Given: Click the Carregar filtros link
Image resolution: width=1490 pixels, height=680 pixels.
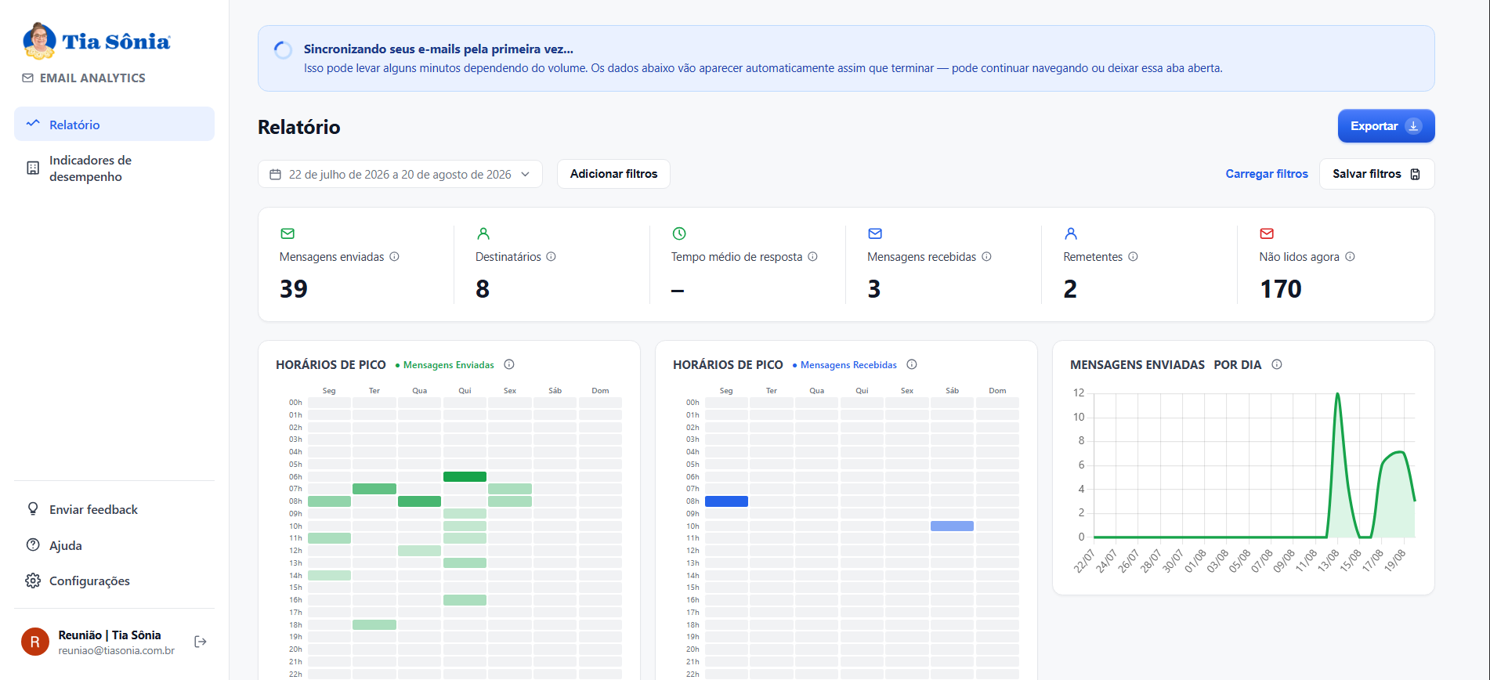Looking at the screenshot, I should point(1267,174).
